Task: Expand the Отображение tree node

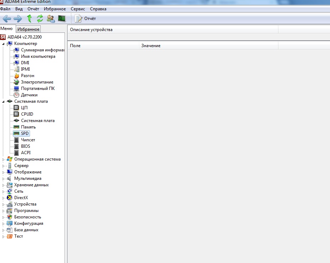Action: [3, 172]
